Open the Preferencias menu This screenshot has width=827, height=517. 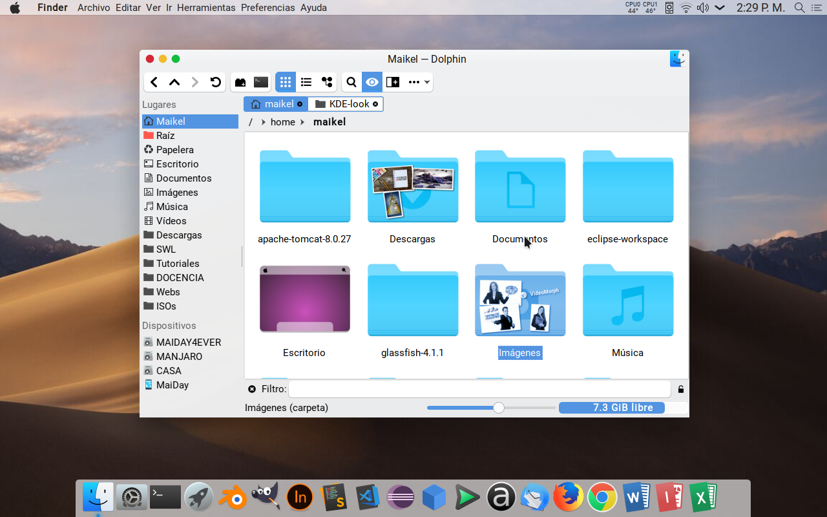[268, 8]
